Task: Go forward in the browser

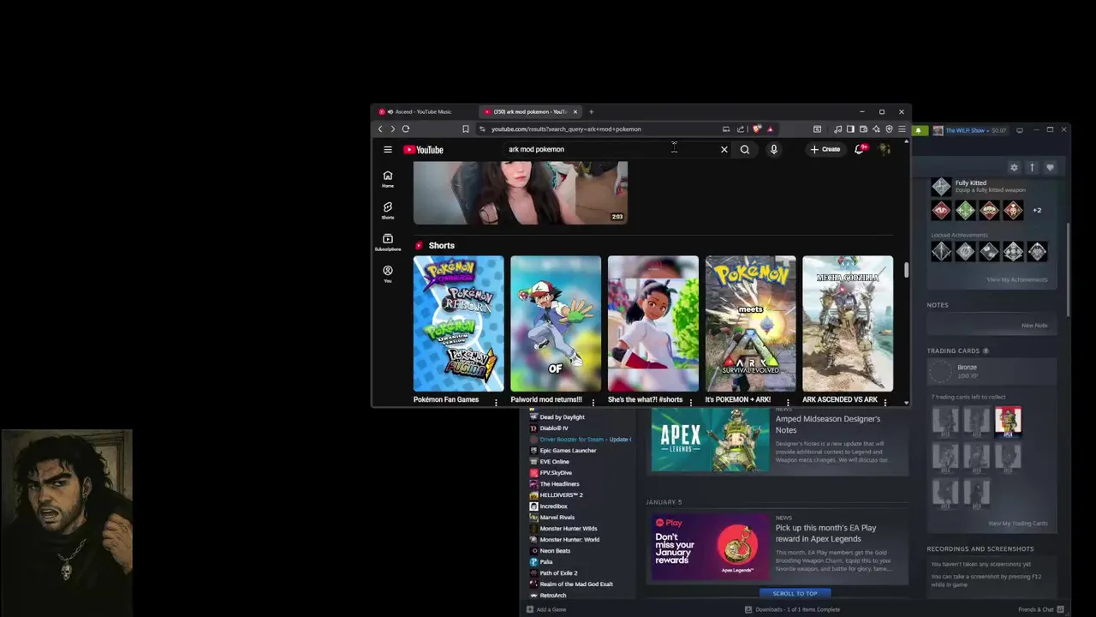Action: click(x=392, y=129)
